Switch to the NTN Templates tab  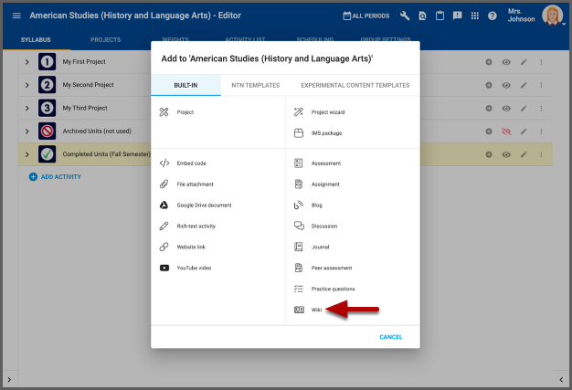pos(255,85)
